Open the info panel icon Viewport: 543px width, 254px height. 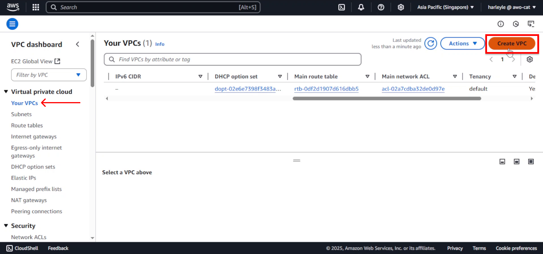(x=501, y=24)
